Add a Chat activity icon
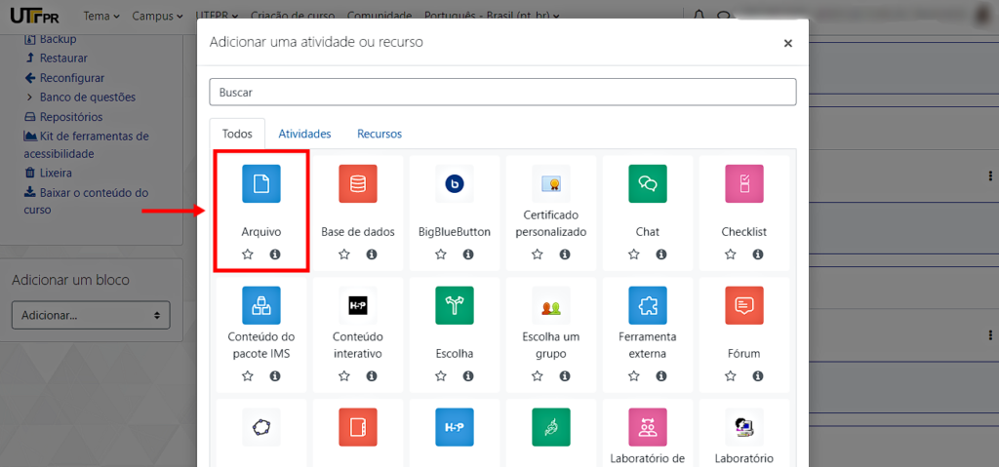999x467 pixels. (x=648, y=183)
